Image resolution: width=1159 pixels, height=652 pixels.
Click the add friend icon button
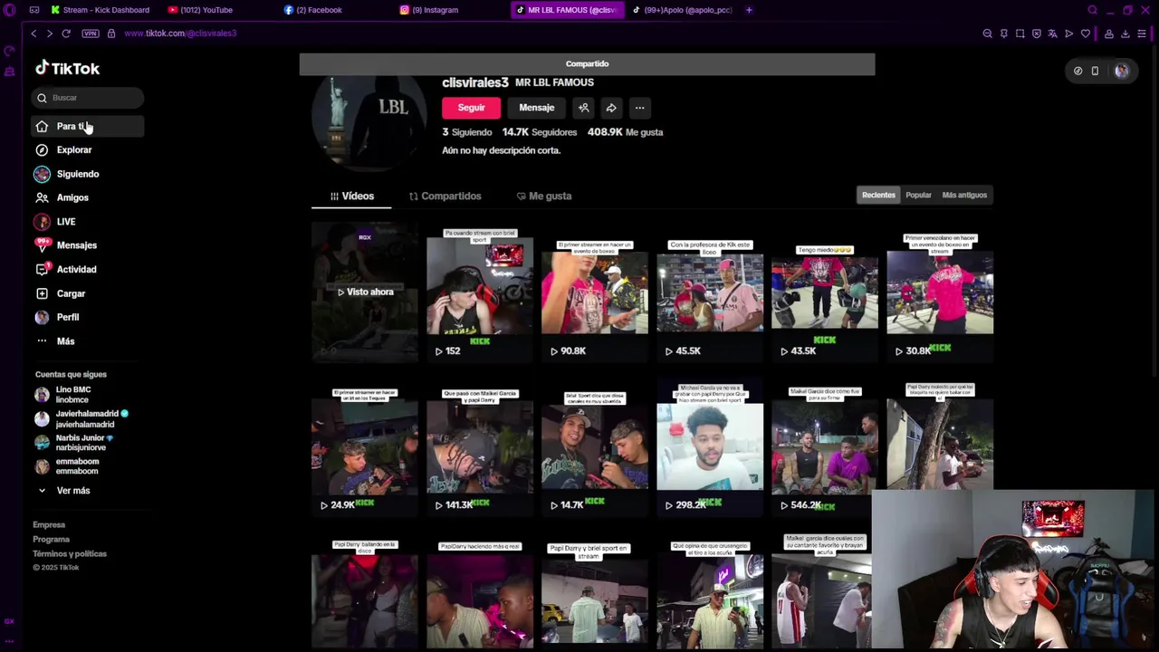[584, 108]
